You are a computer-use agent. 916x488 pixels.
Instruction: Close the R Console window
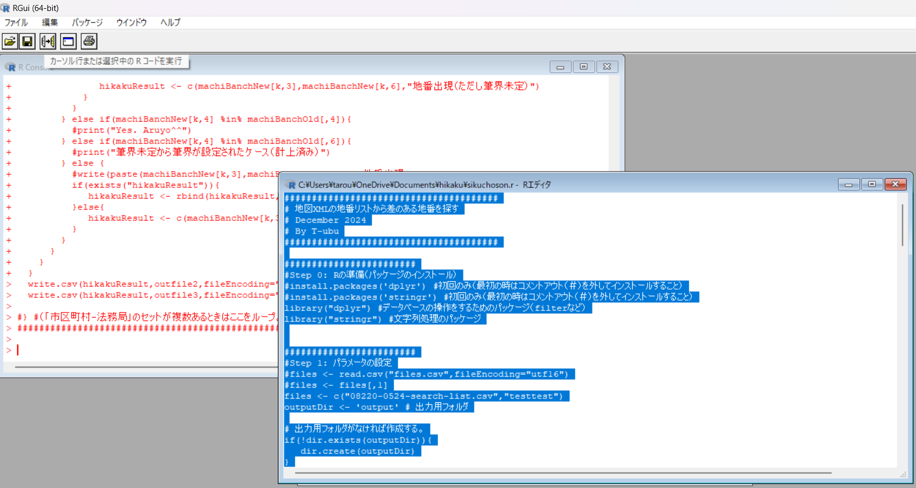click(607, 67)
